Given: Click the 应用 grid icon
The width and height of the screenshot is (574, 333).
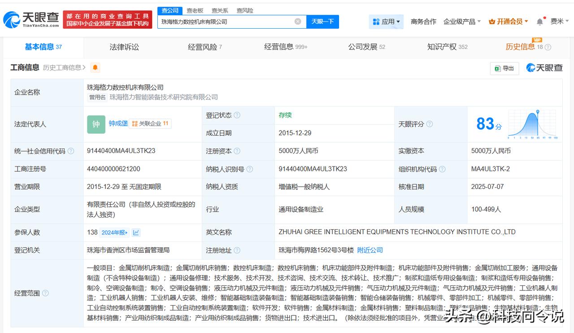Looking at the screenshot, I should 376,22.
